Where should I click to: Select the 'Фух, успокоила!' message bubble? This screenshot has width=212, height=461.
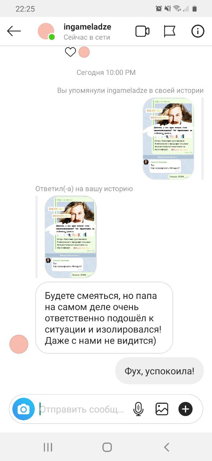160,371
